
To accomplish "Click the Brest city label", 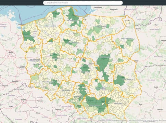I will (137, 61).
